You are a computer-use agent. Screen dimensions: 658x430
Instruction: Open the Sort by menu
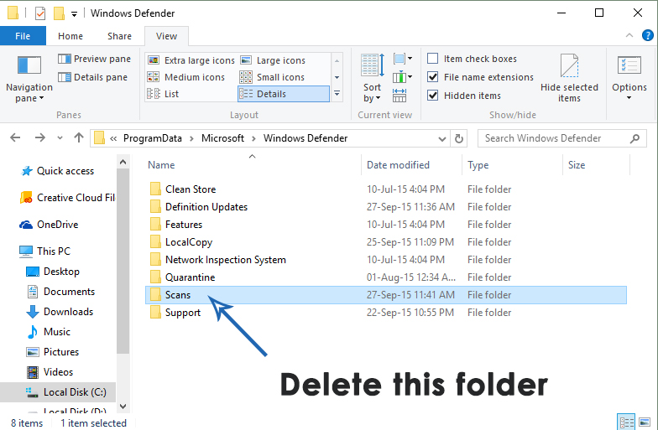(x=373, y=78)
